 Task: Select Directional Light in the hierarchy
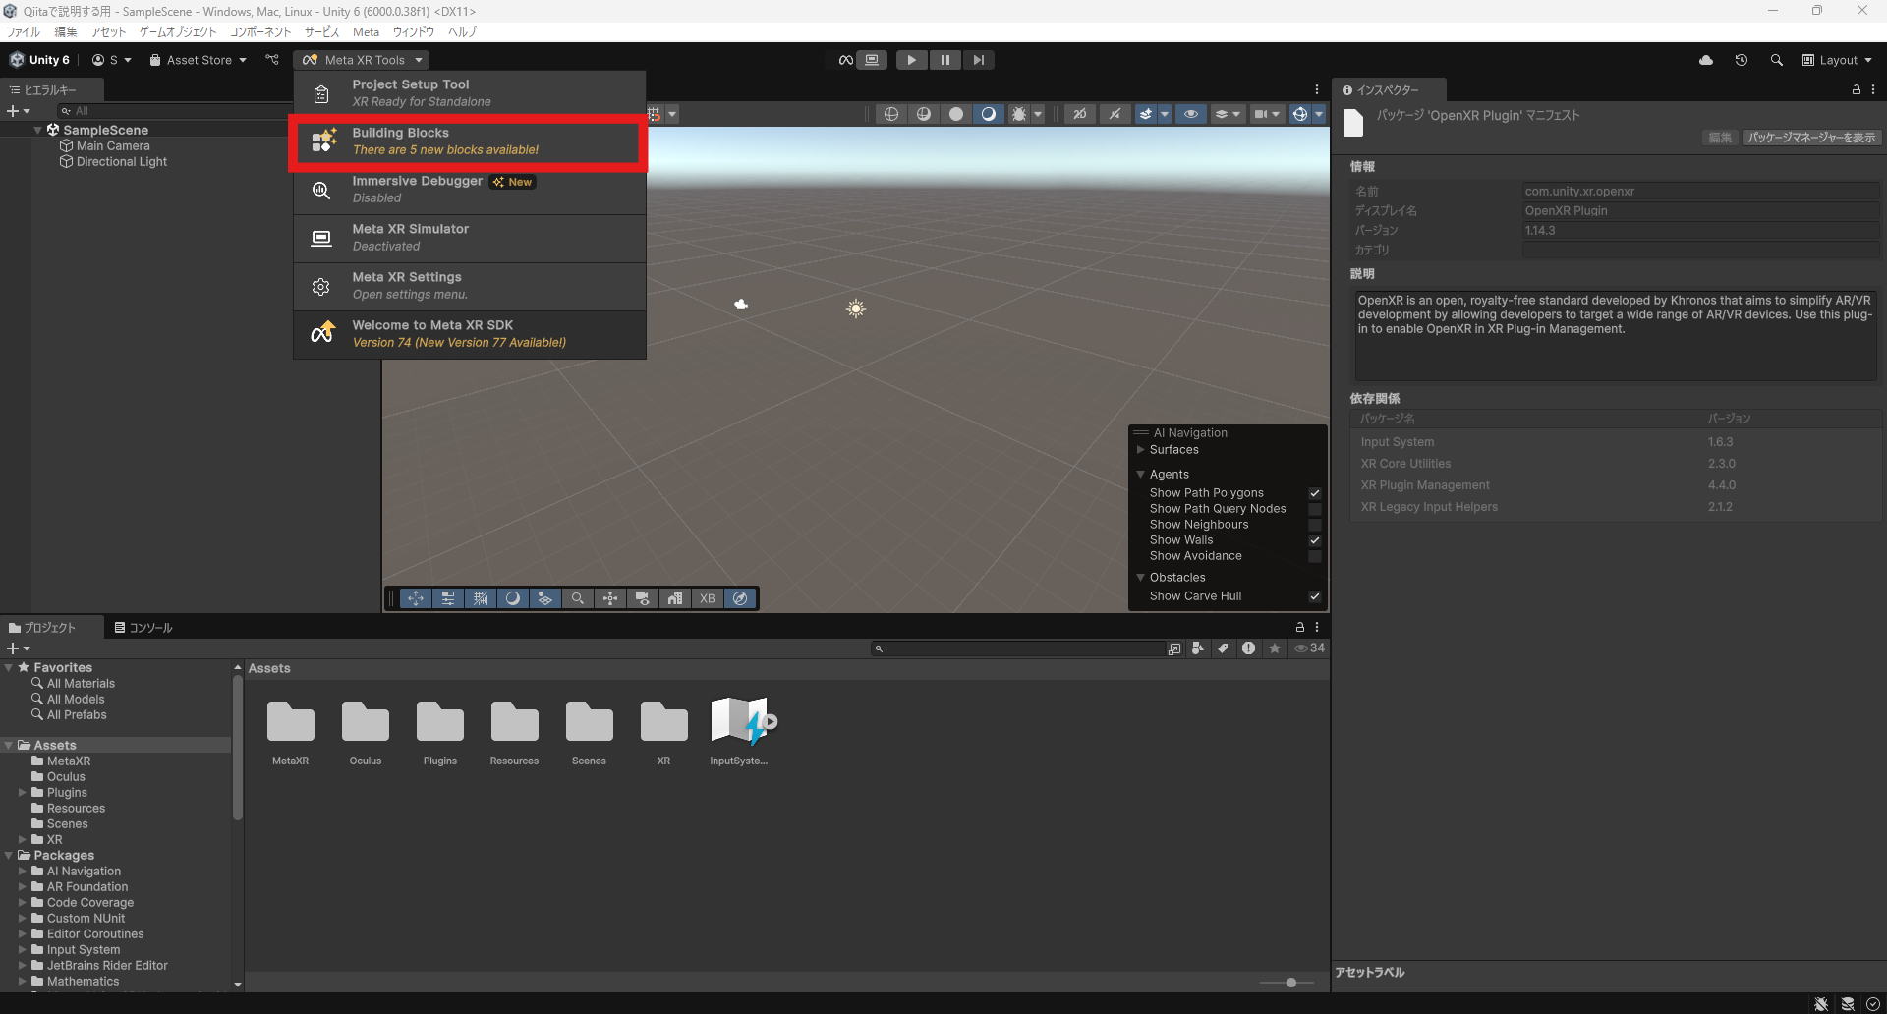pyautogui.click(x=122, y=162)
